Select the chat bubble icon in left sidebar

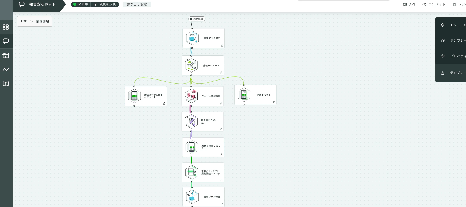[6, 41]
